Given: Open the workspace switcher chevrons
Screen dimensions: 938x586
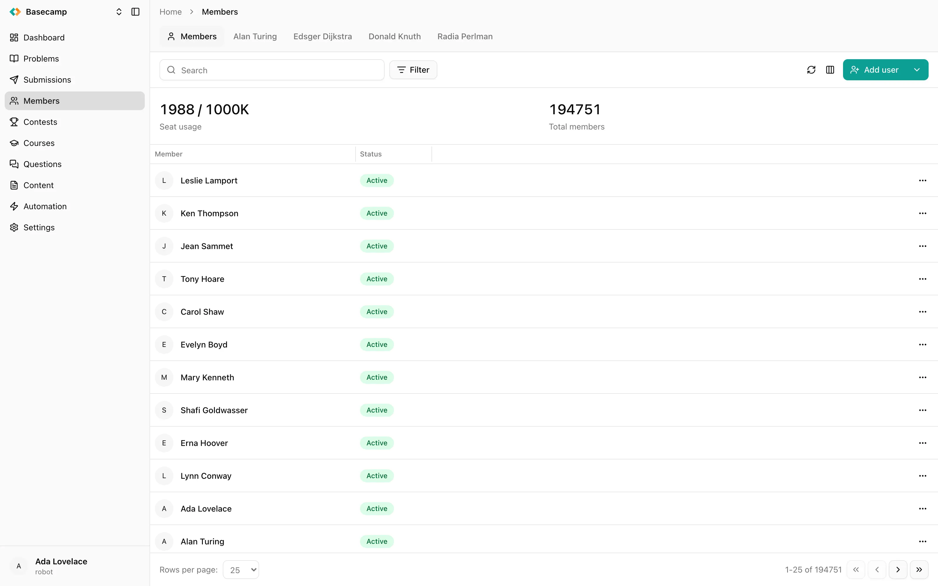Looking at the screenshot, I should coord(119,12).
